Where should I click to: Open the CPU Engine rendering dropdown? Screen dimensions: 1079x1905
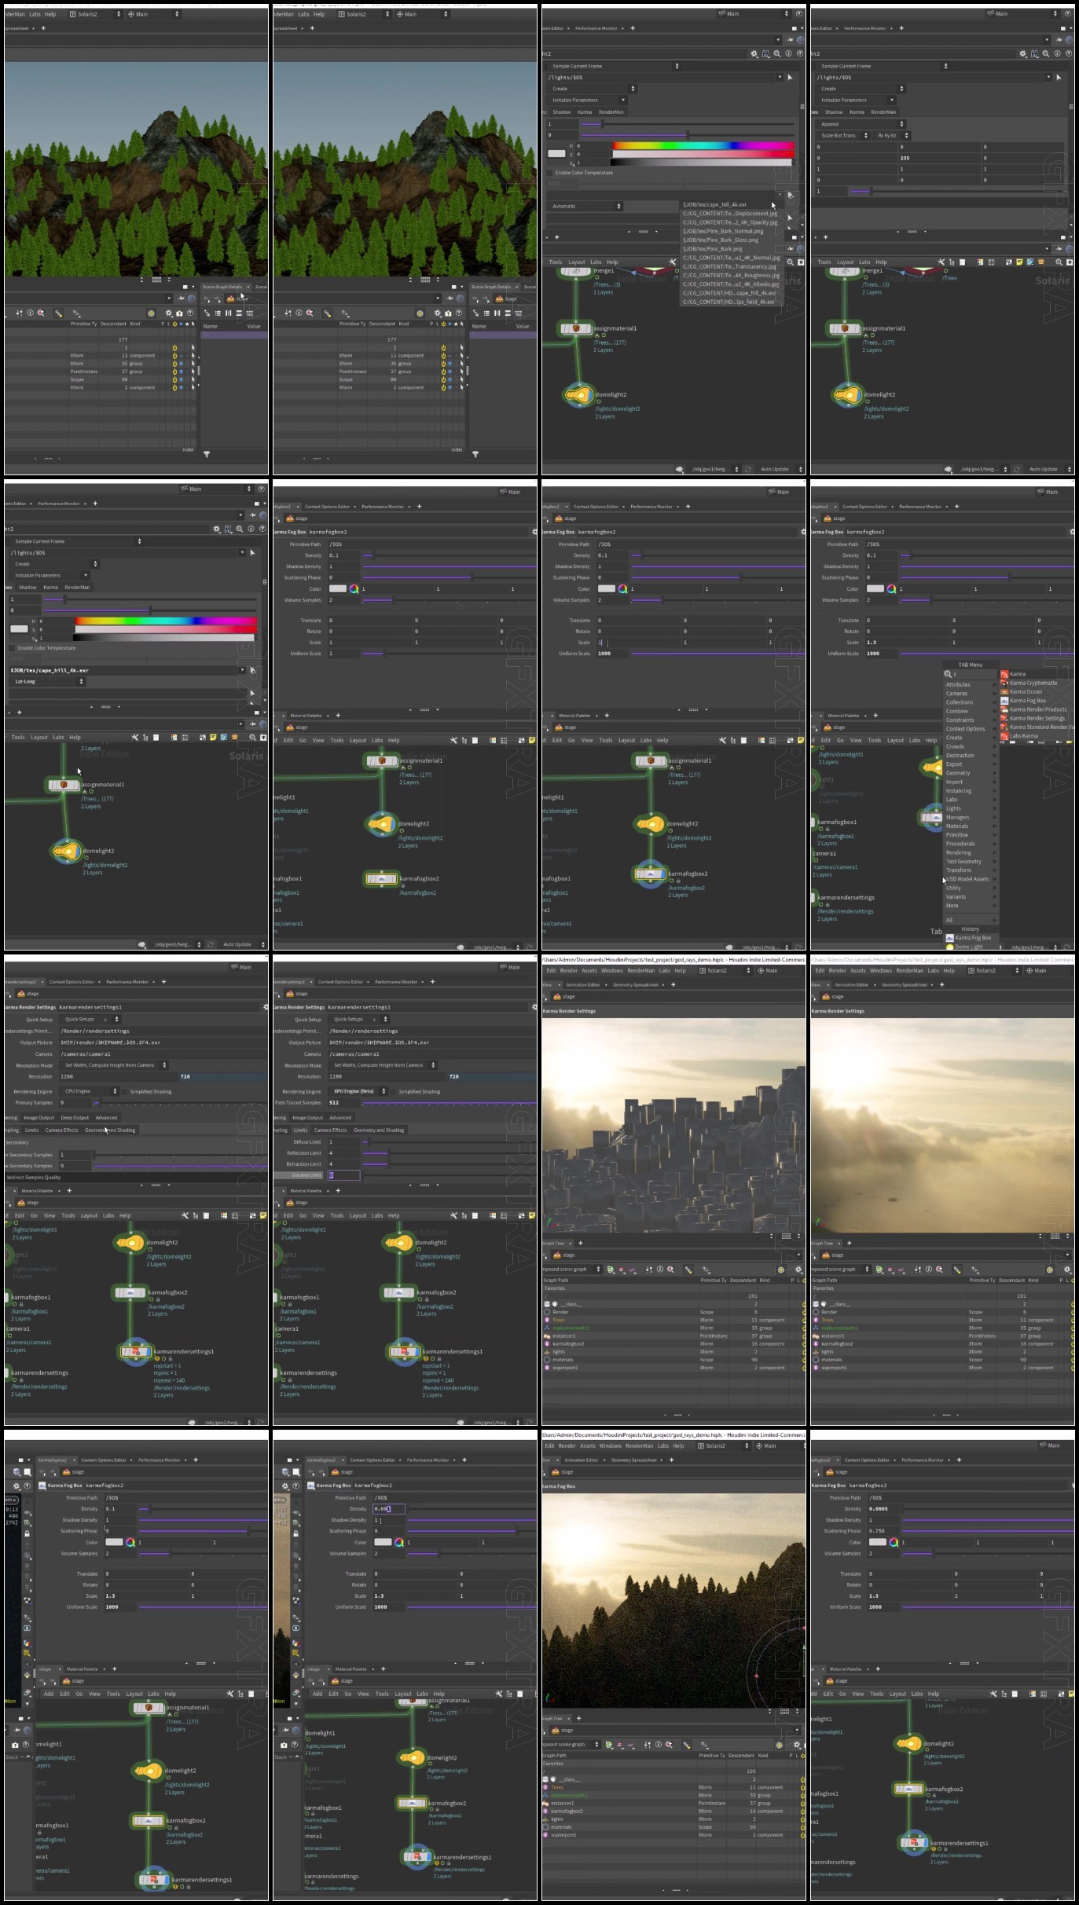pos(90,1091)
